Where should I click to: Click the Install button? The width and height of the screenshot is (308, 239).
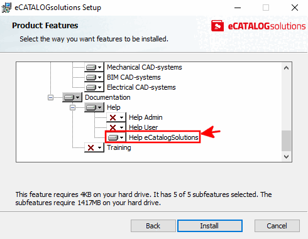(210, 226)
